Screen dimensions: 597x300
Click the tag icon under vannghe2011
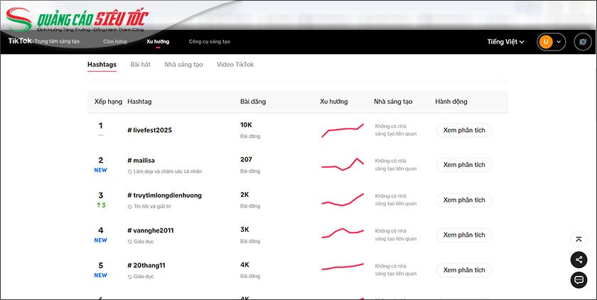coord(130,242)
